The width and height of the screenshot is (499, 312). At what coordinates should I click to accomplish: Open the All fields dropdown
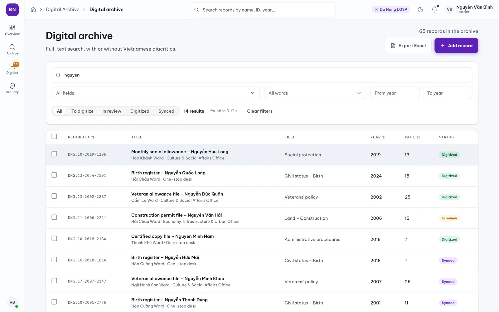tap(156, 93)
